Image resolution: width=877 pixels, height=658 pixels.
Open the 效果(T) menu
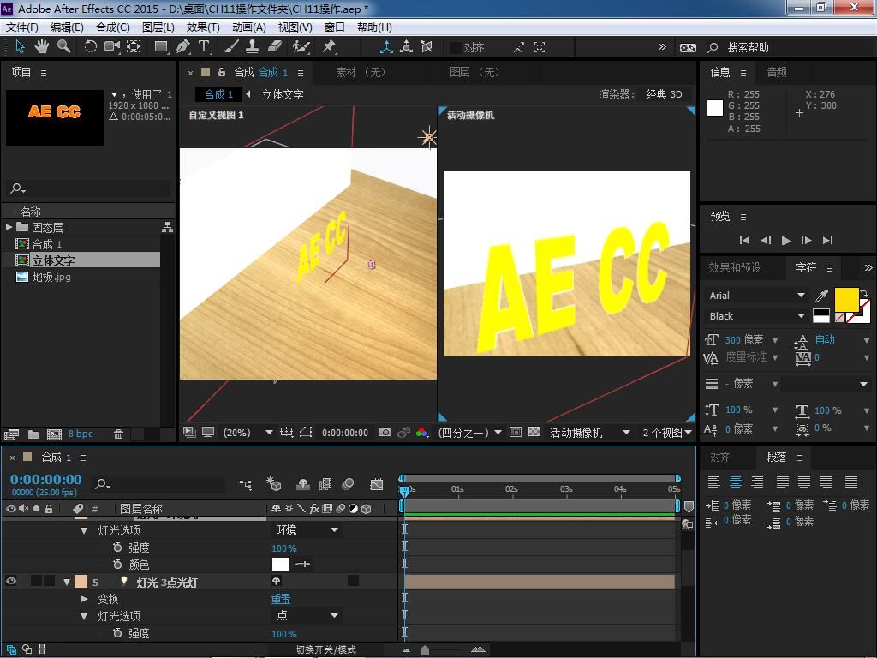202,27
